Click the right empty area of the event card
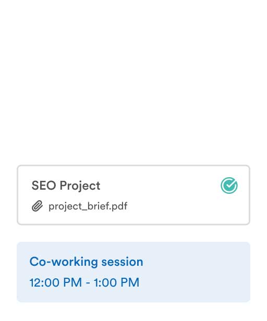This screenshot has width=267, height=321. (x=197, y=272)
